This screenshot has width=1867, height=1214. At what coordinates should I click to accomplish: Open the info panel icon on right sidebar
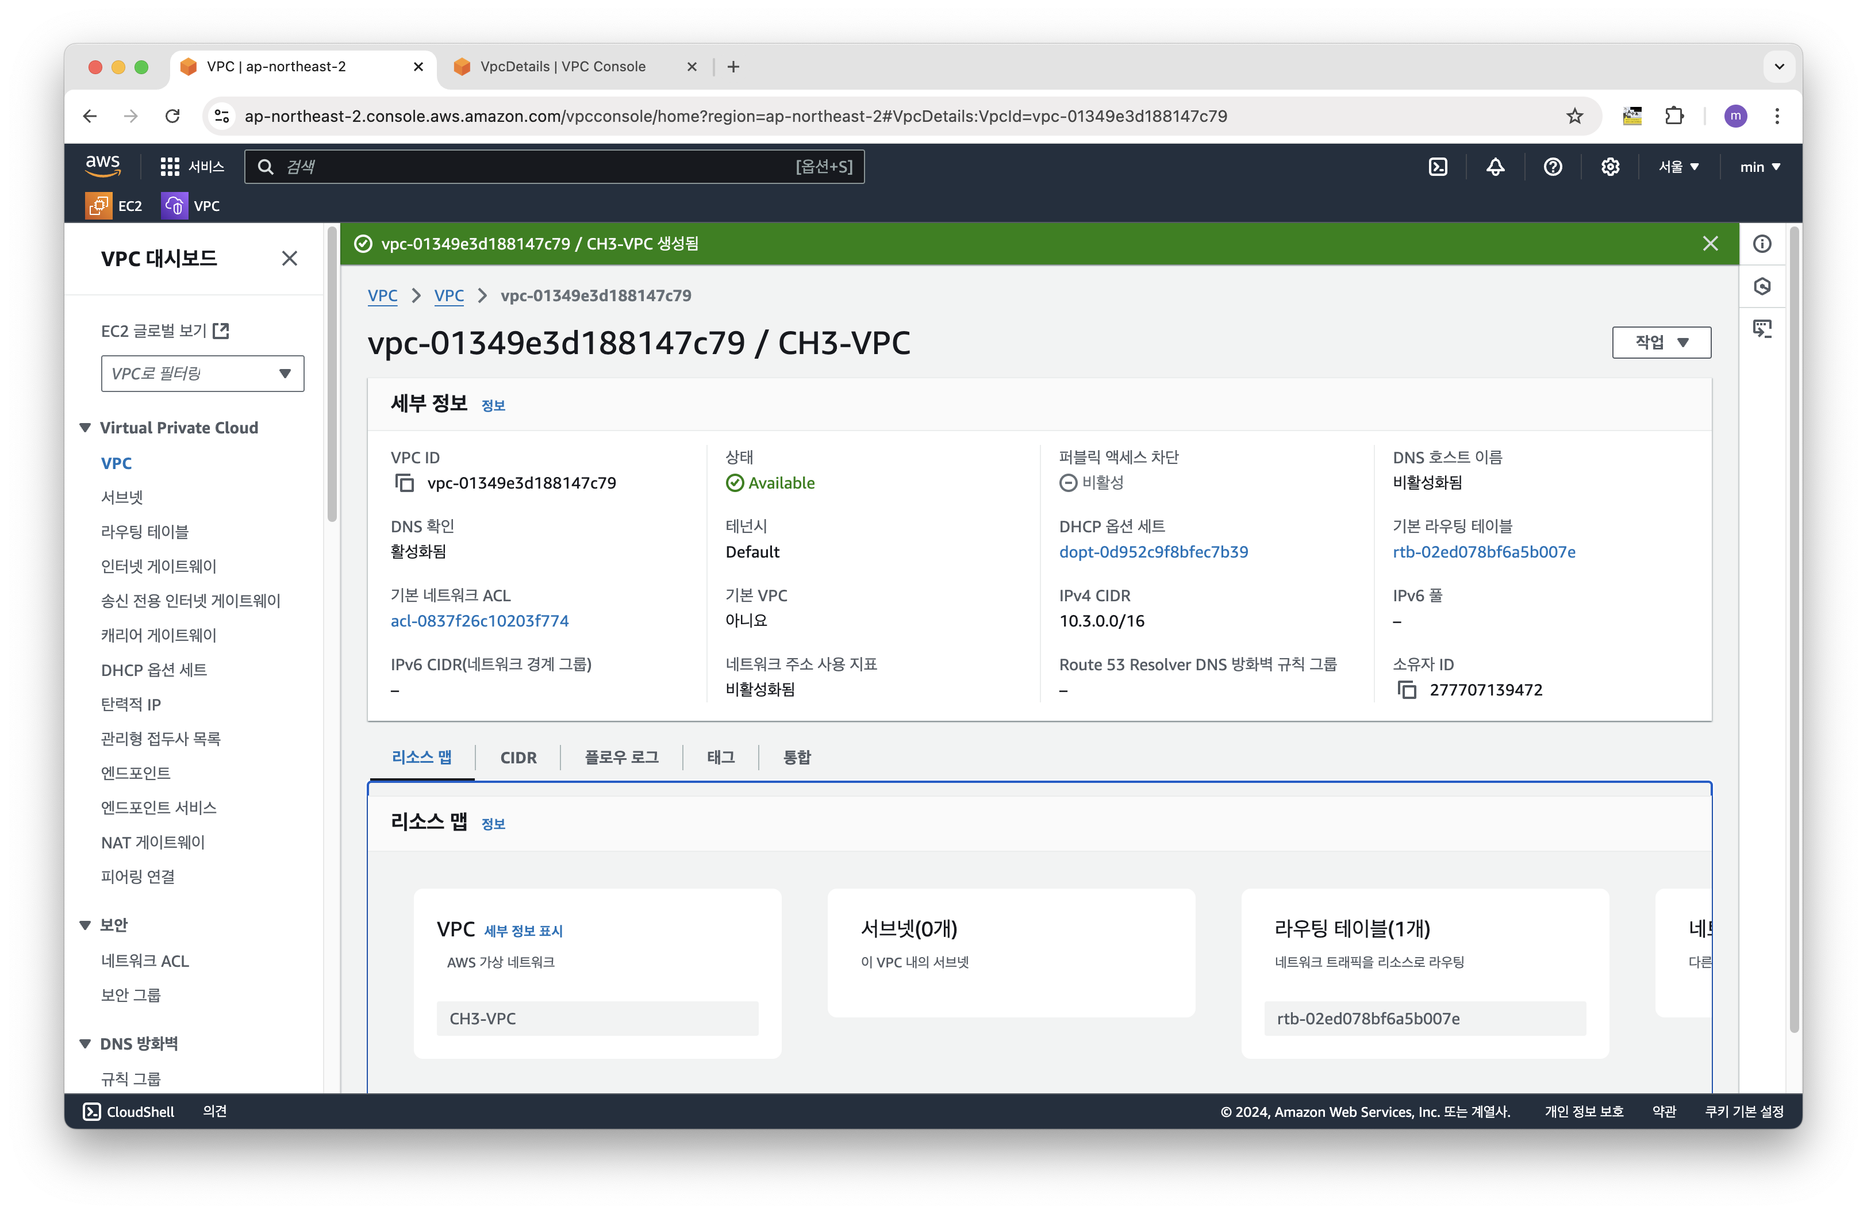pyautogui.click(x=1762, y=244)
